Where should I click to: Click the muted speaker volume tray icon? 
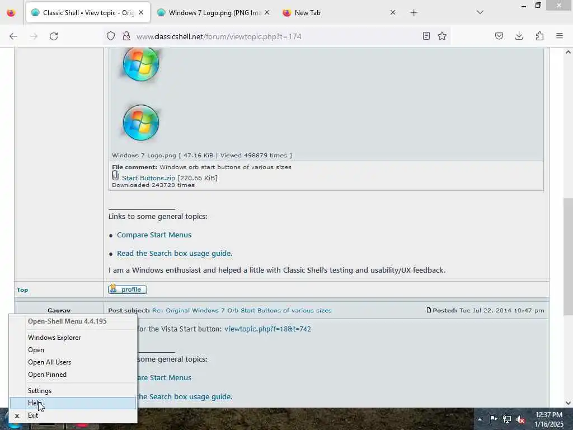click(520, 419)
